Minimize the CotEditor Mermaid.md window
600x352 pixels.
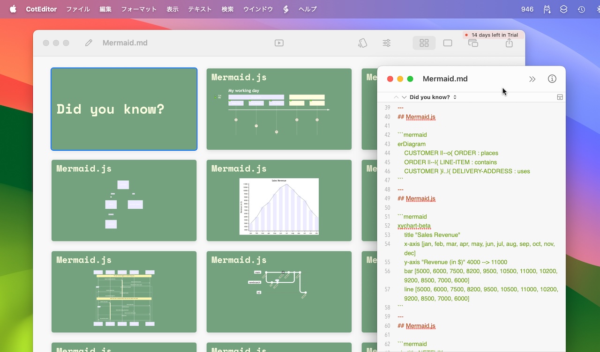(400, 79)
